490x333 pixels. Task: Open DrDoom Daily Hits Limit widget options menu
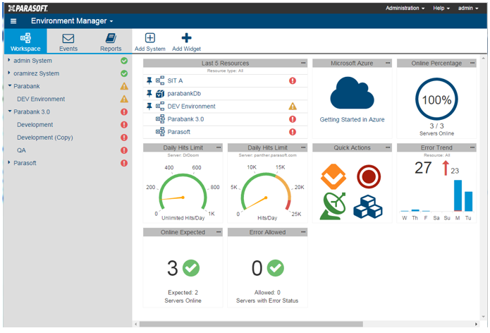point(219,147)
